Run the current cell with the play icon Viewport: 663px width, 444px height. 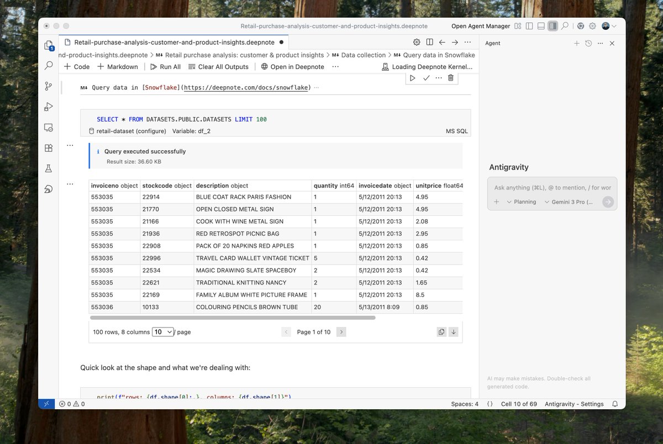413,78
